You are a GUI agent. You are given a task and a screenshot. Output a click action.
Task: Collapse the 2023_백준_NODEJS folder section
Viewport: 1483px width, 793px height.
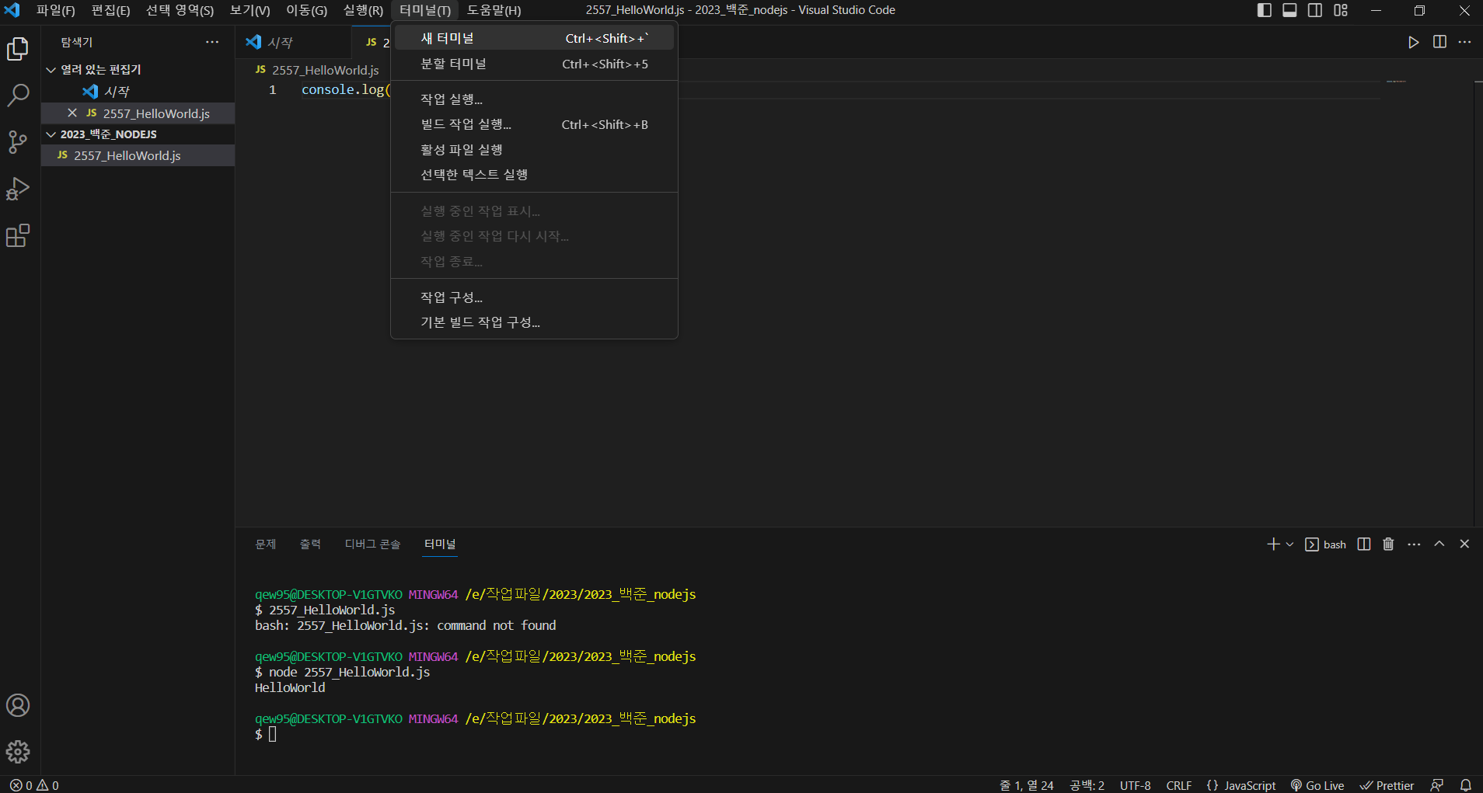tap(138, 134)
